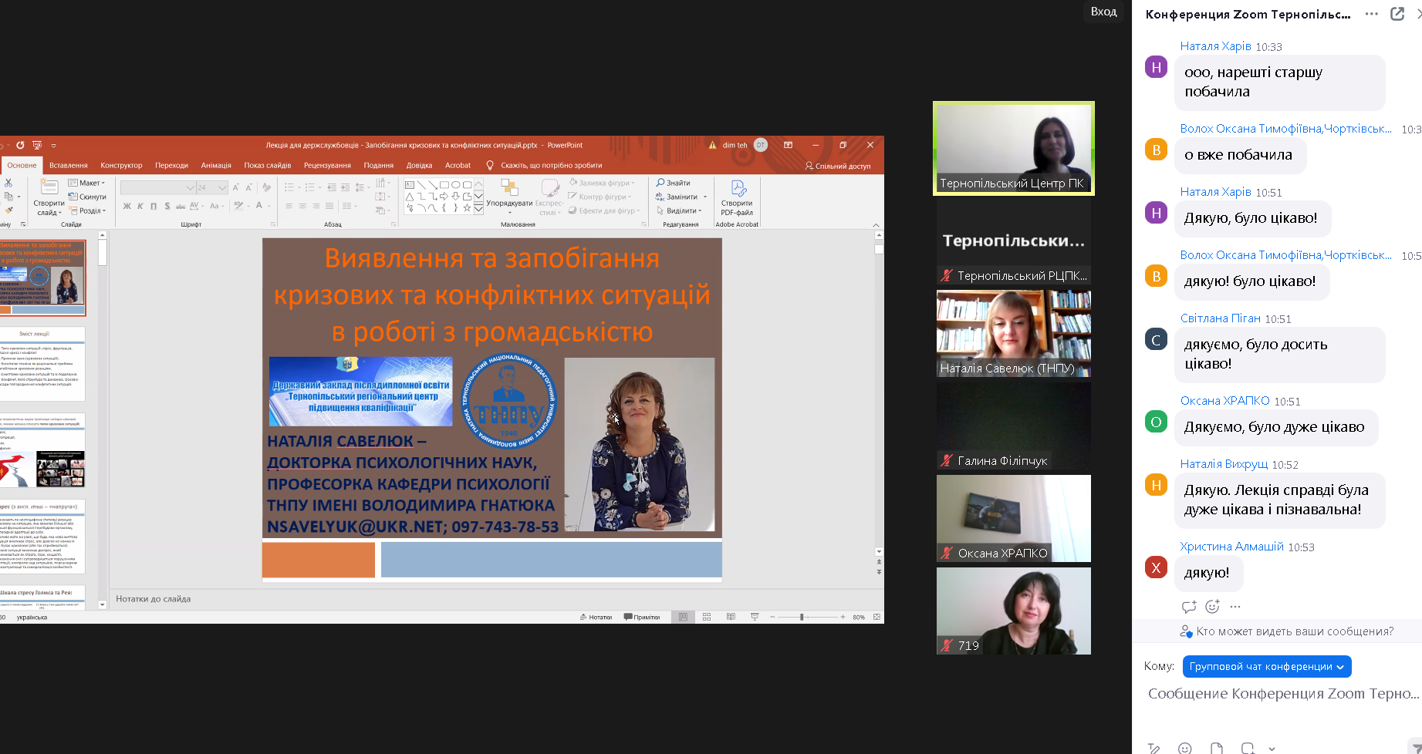Toggle Normal view button in status bar
The height and width of the screenshot is (754, 1422).
pyautogui.click(x=683, y=617)
